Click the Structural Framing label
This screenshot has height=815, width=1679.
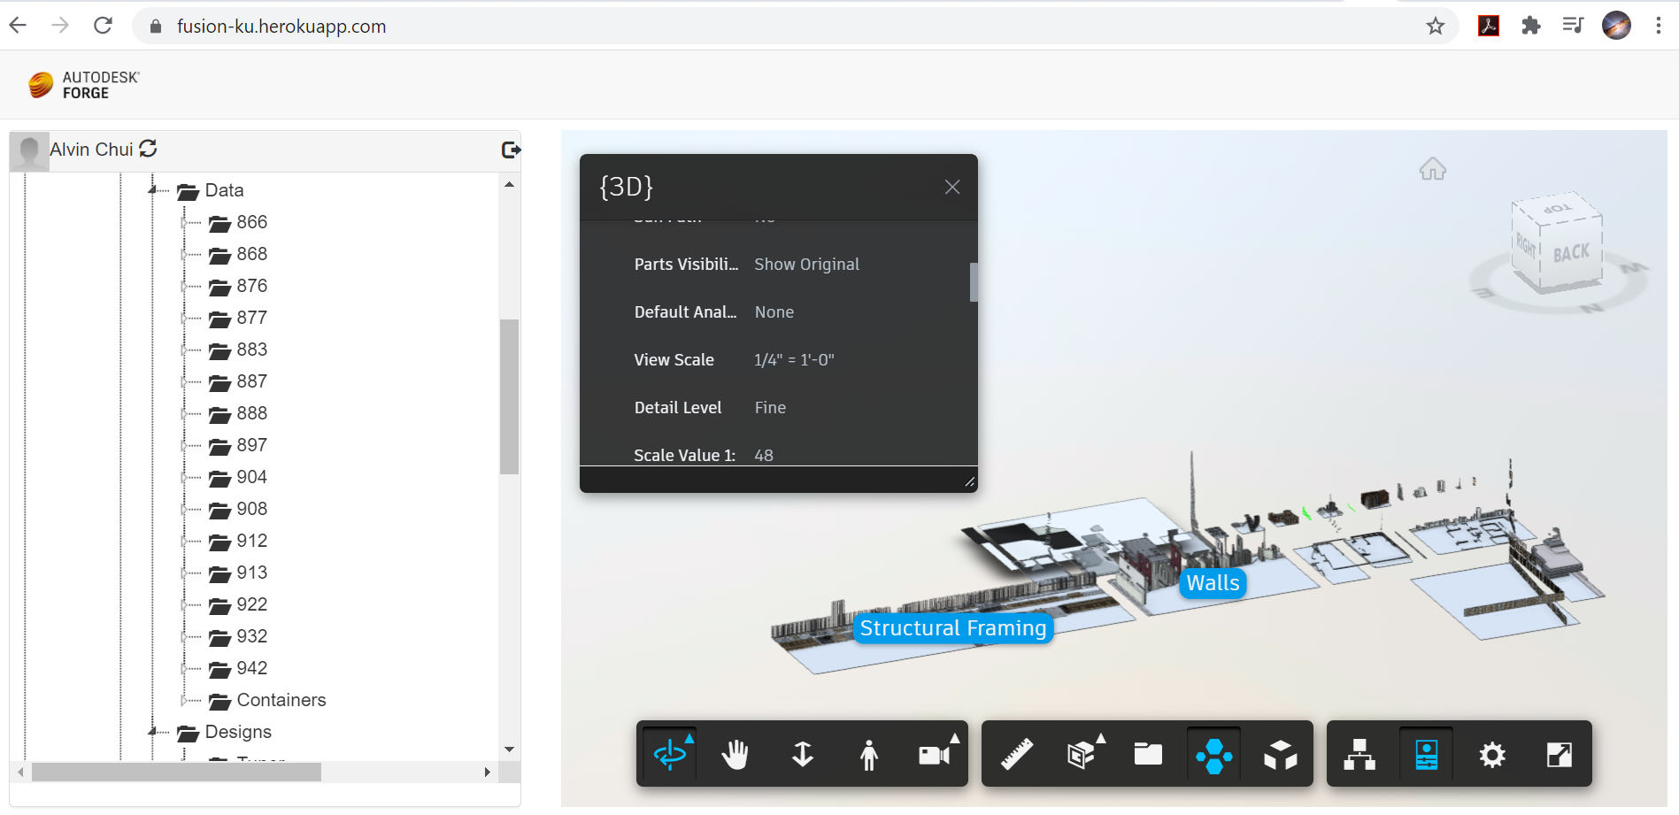pyautogui.click(x=952, y=628)
